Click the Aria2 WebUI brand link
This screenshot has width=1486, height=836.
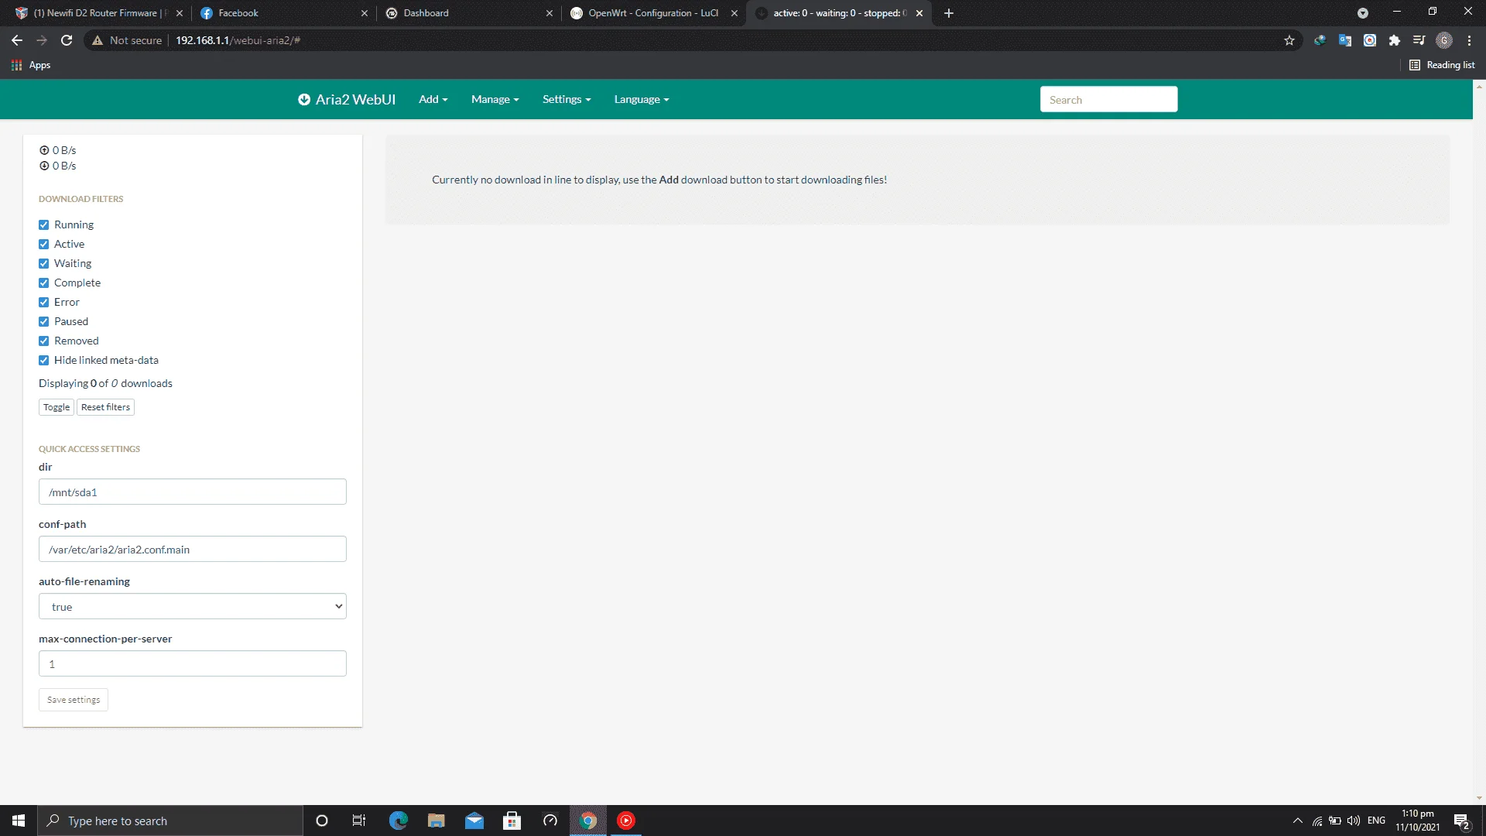pos(347,99)
